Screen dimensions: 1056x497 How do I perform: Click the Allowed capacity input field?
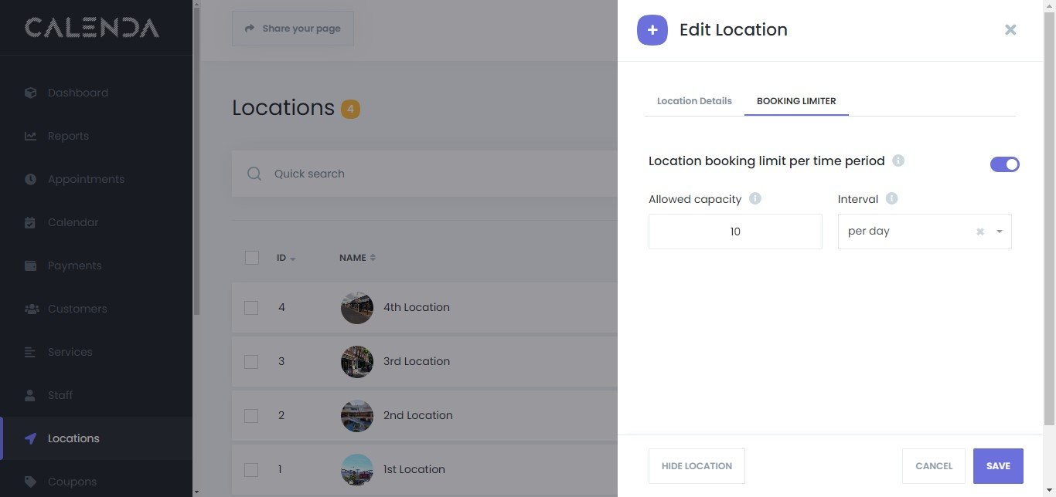[x=735, y=232]
